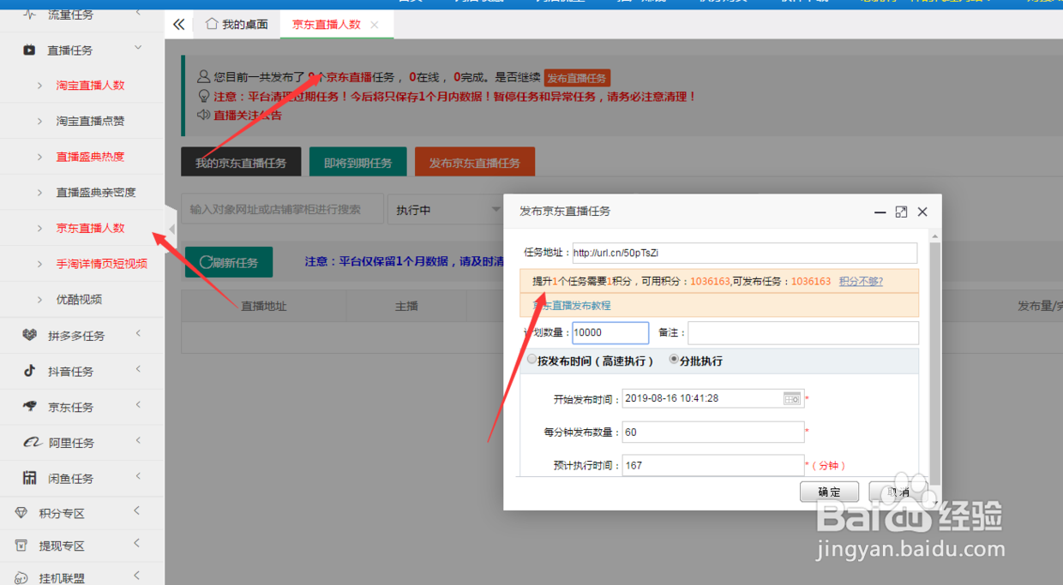Close the 发布京东直播任务 dialog
Screen dimensions: 1063x585
922,212
